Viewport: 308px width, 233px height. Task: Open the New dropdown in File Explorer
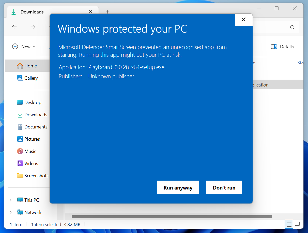pyautogui.click(x=24, y=47)
